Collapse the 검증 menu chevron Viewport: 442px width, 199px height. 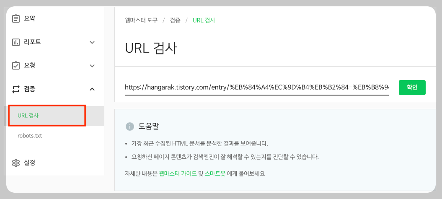pyautogui.click(x=92, y=89)
